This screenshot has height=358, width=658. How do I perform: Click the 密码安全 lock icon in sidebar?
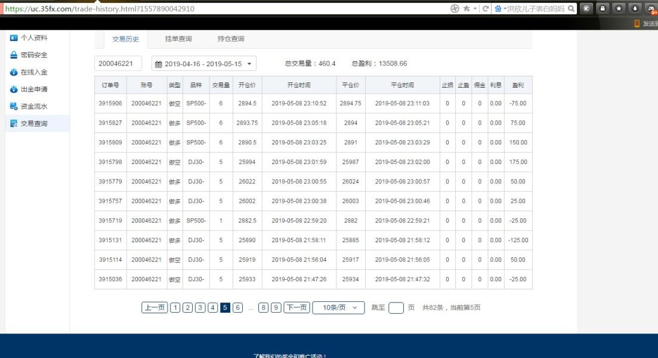tap(14, 55)
